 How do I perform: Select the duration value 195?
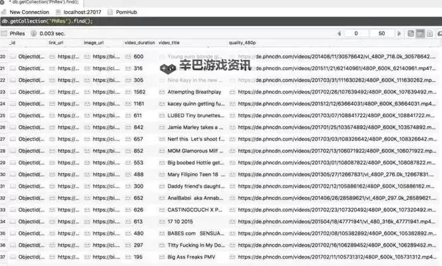click(138, 257)
